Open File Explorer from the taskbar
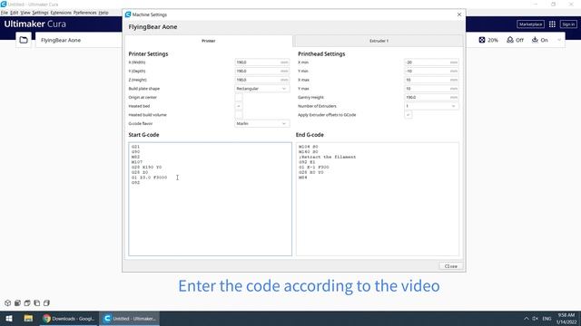This screenshot has height=326, width=581. (x=28, y=319)
